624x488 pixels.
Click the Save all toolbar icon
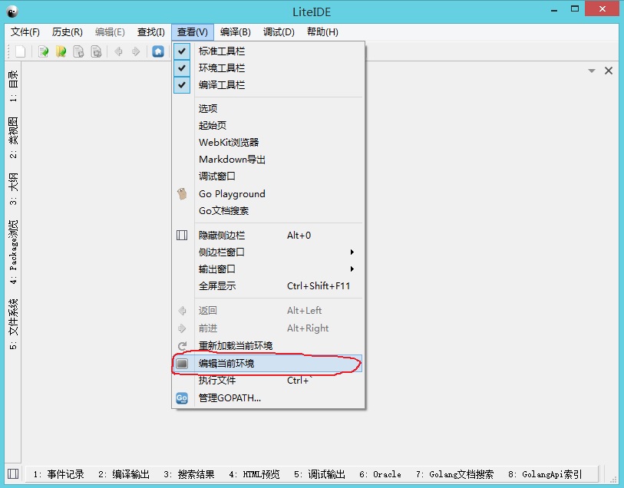coord(96,51)
